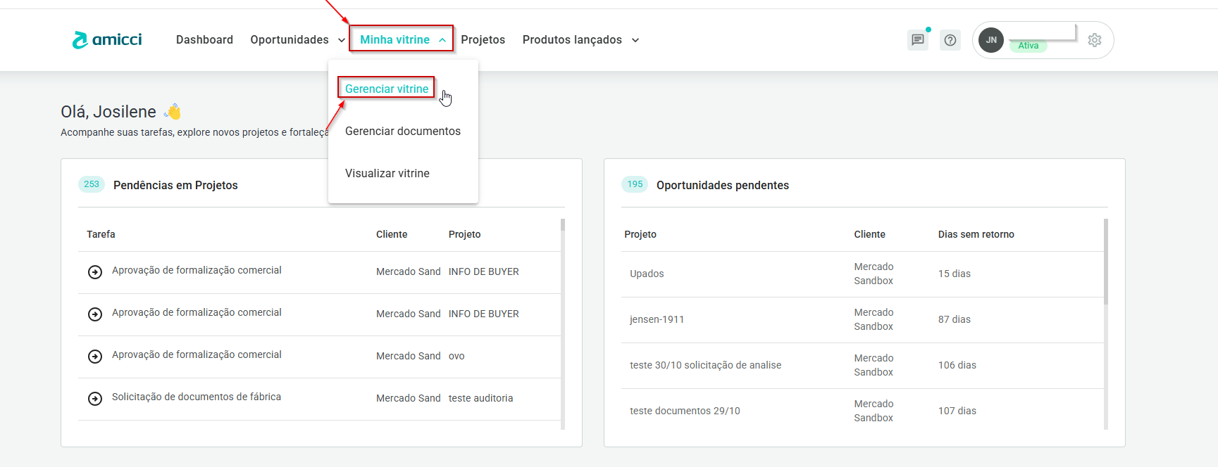
Task: Open the Upados opportunity row
Action: coord(647,274)
